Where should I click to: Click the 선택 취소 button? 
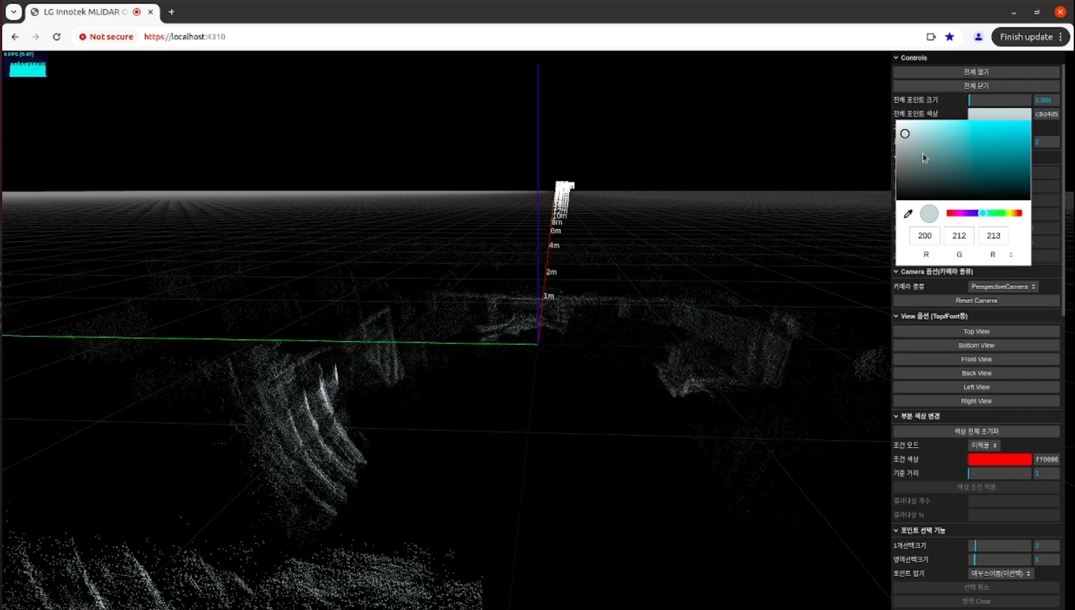(x=976, y=587)
